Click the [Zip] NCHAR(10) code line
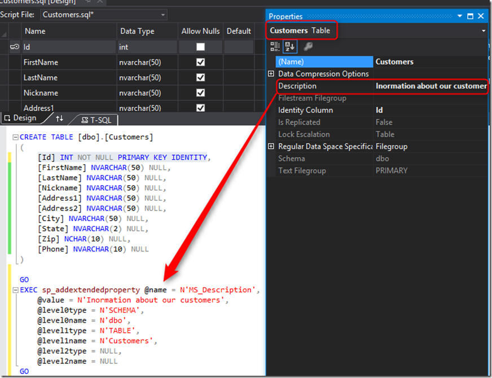492x378 pixels. (x=84, y=239)
